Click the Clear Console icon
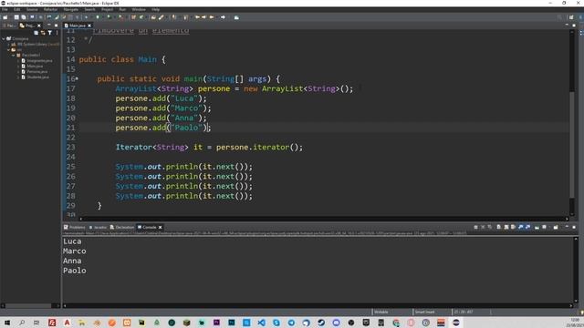The width and height of the screenshot is (584, 328). click(x=499, y=227)
